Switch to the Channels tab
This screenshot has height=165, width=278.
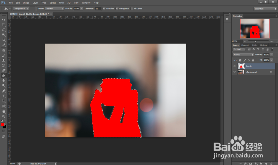[x=245, y=45]
